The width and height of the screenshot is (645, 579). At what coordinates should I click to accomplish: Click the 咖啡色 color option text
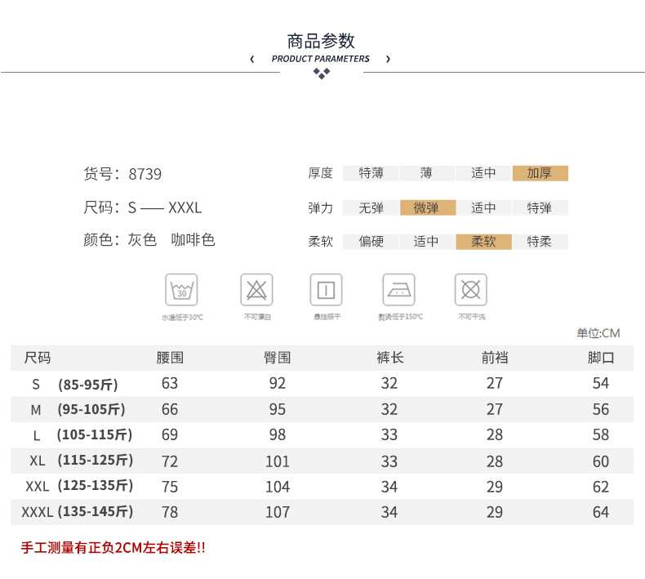[x=193, y=240]
